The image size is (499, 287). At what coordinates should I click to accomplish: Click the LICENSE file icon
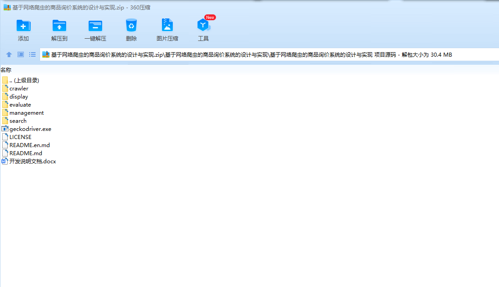(5, 137)
